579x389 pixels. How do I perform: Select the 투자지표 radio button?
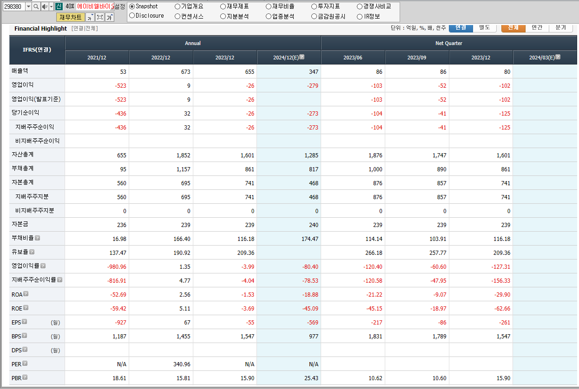tap(314, 6)
